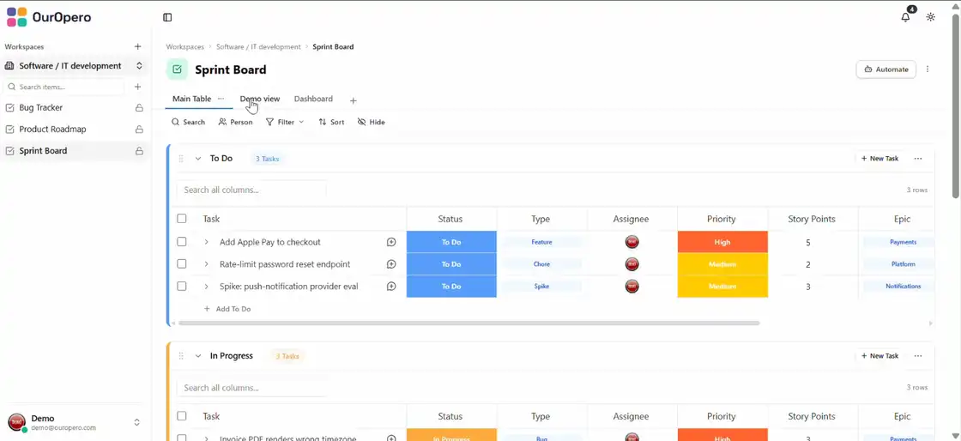Toggle select-all checkbox in In Progress table header

tap(181, 416)
